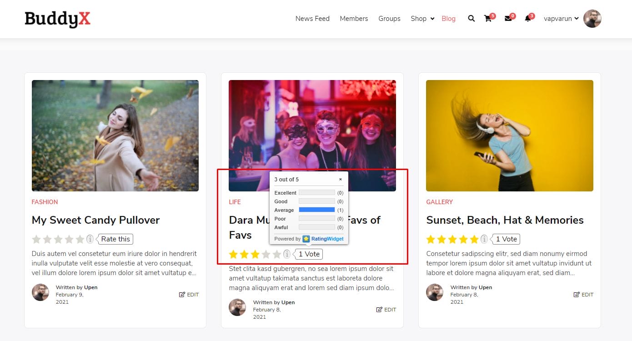This screenshot has height=341, width=632.
Task: Click info icon beside My Sweet Candy Pullover stars
Action: click(x=90, y=239)
